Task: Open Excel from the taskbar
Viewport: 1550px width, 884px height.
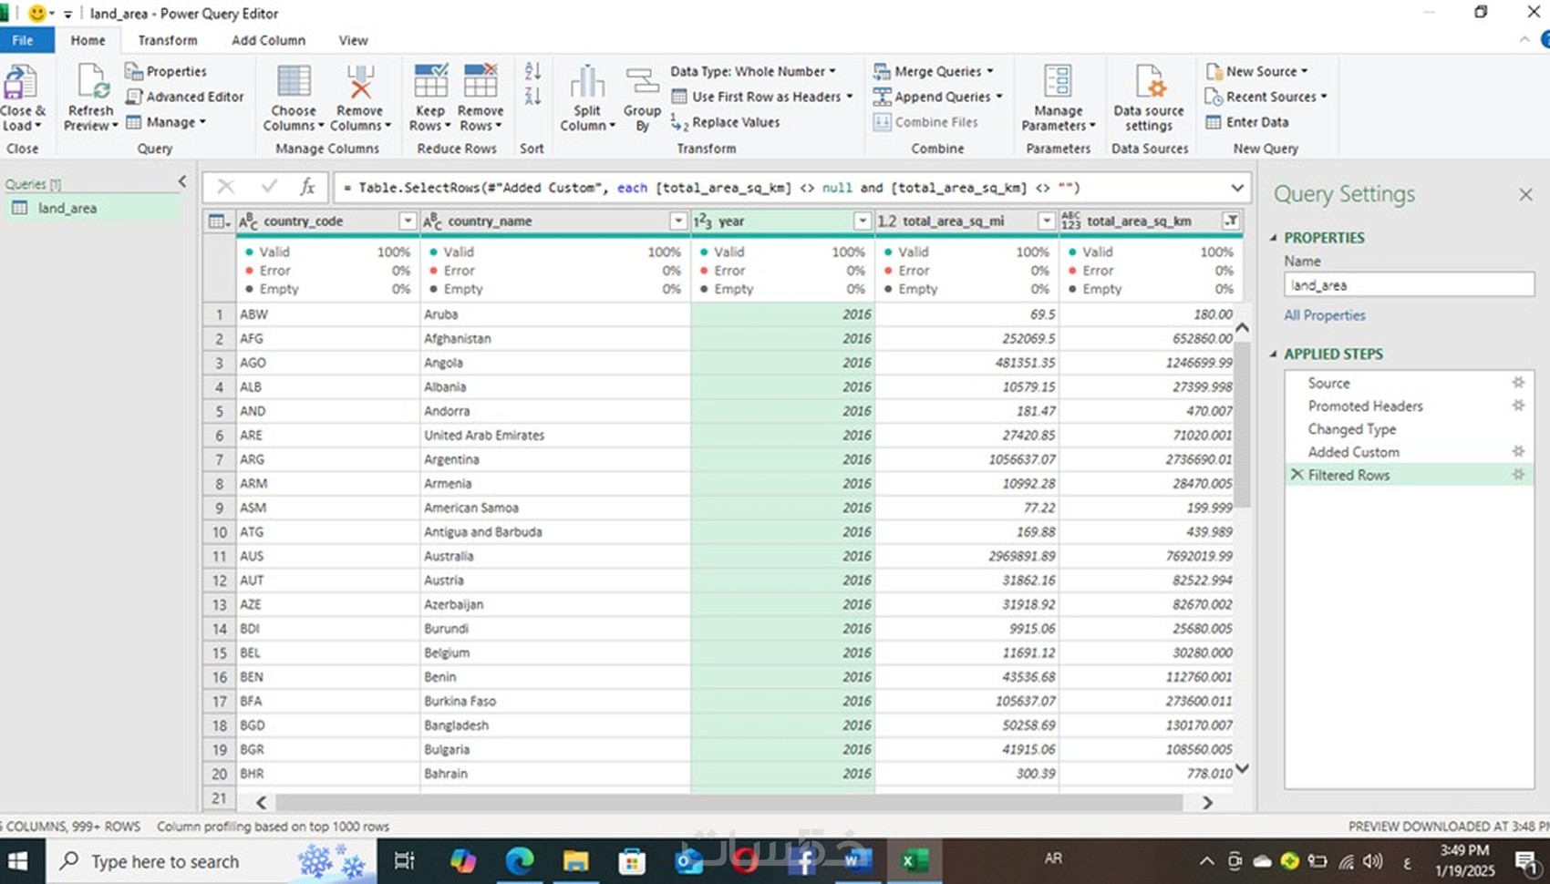Action: click(x=914, y=860)
